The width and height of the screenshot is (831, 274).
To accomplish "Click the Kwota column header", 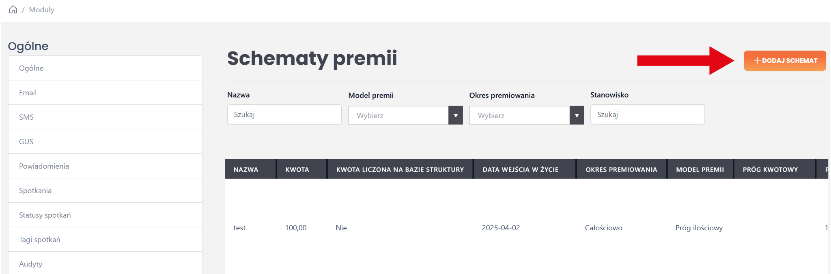I will 297,170.
